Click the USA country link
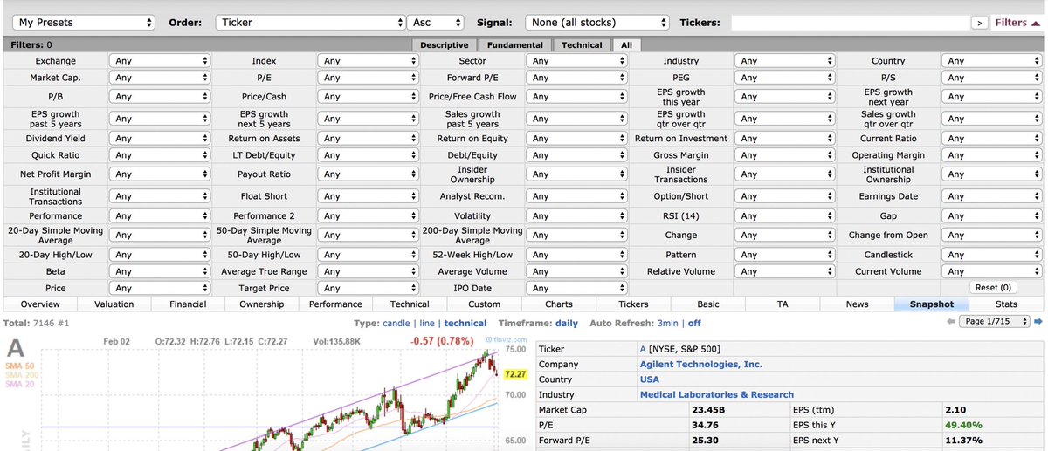Screen dimensions: 1048x451 650,379
